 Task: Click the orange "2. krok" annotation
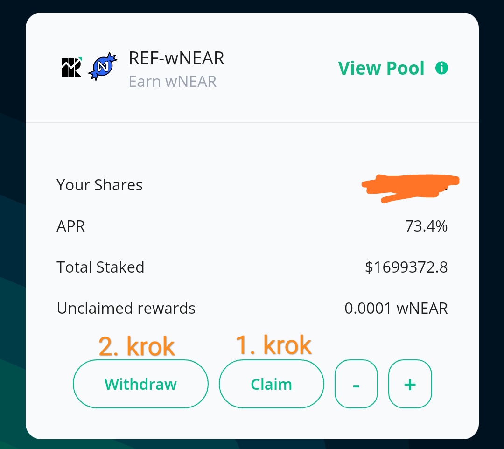(137, 347)
